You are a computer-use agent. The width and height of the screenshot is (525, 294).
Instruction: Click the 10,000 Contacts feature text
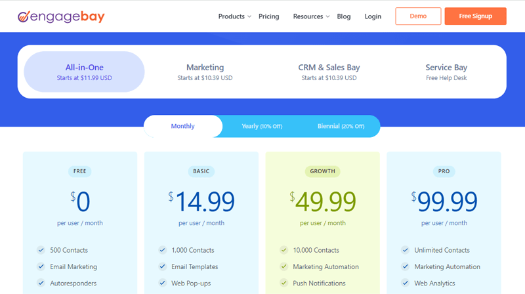pos(316,250)
